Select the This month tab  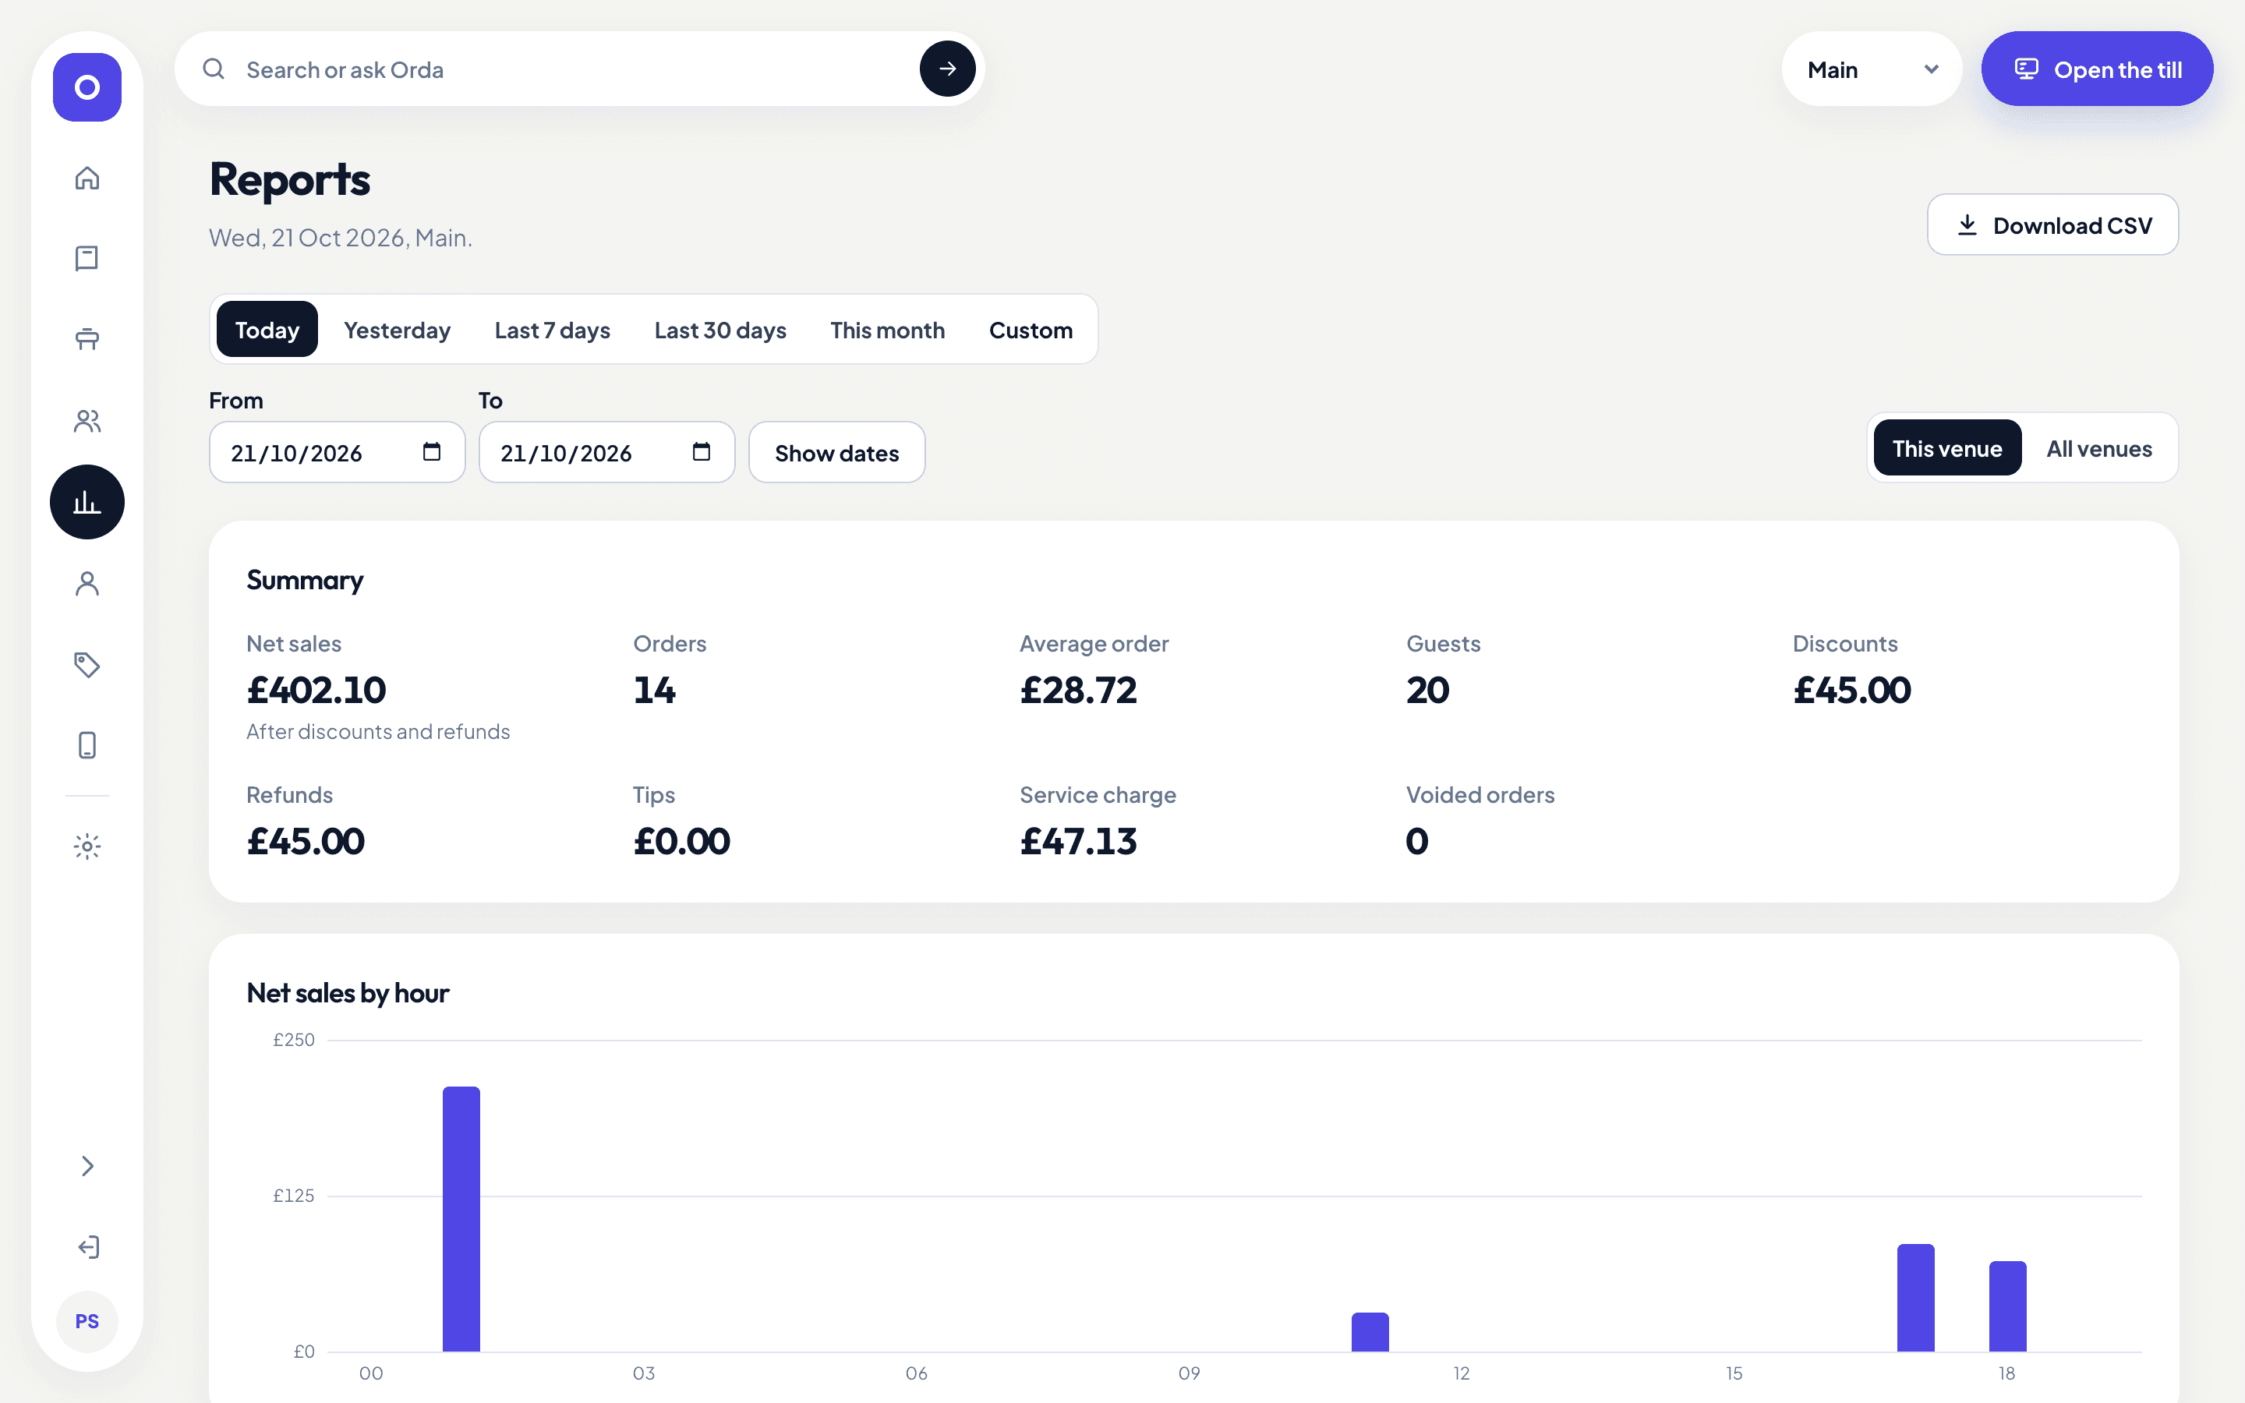pos(888,330)
